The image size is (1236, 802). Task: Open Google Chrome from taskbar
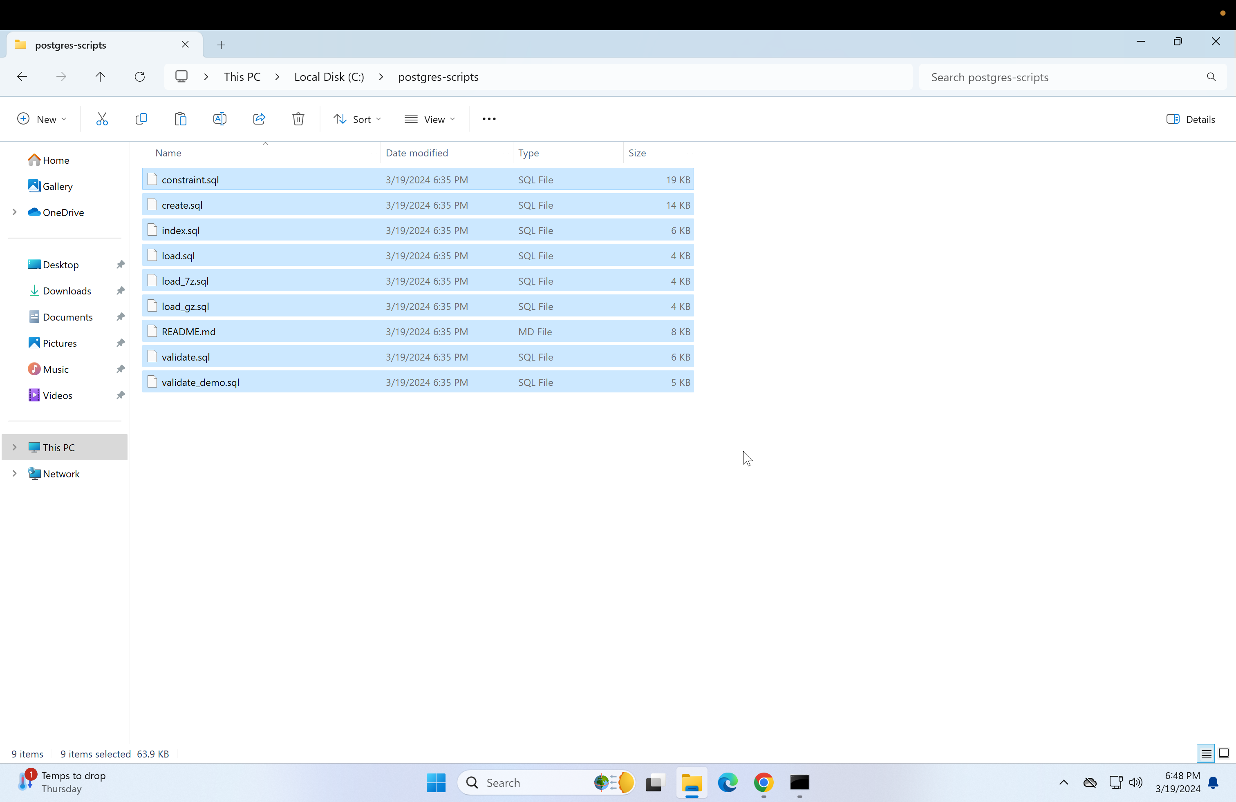tap(764, 782)
